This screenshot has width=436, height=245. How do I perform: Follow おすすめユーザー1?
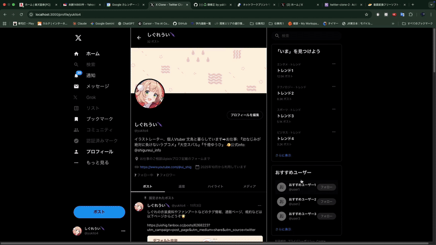[326, 187]
